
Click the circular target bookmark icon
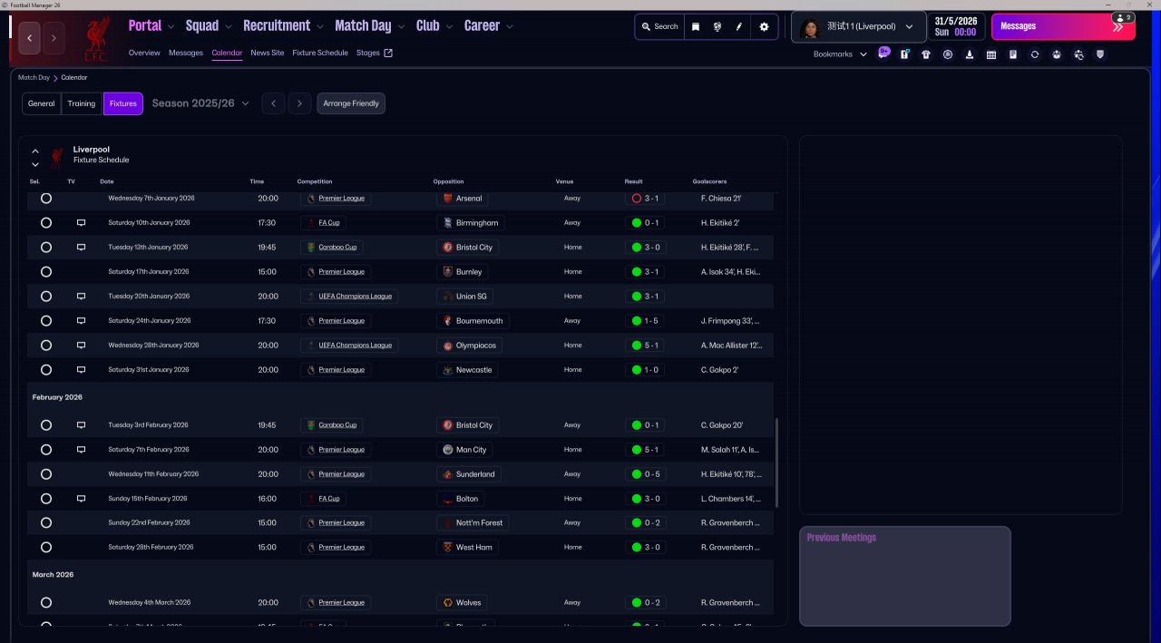[x=948, y=54]
